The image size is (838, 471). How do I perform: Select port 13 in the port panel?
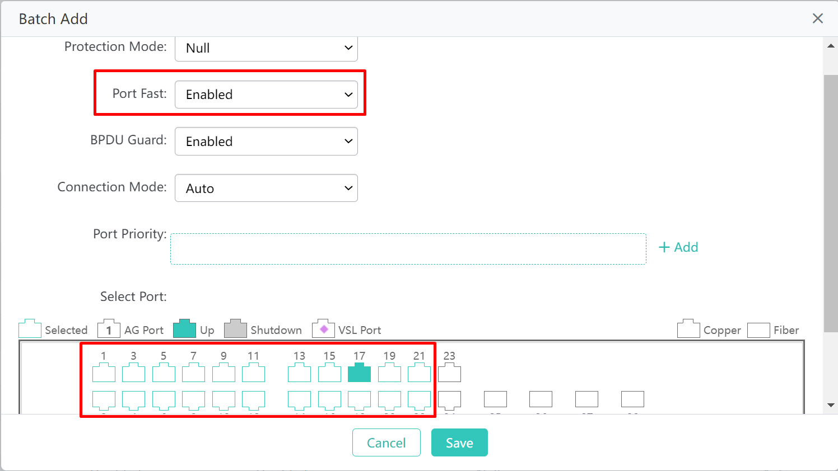[x=299, y=372]
